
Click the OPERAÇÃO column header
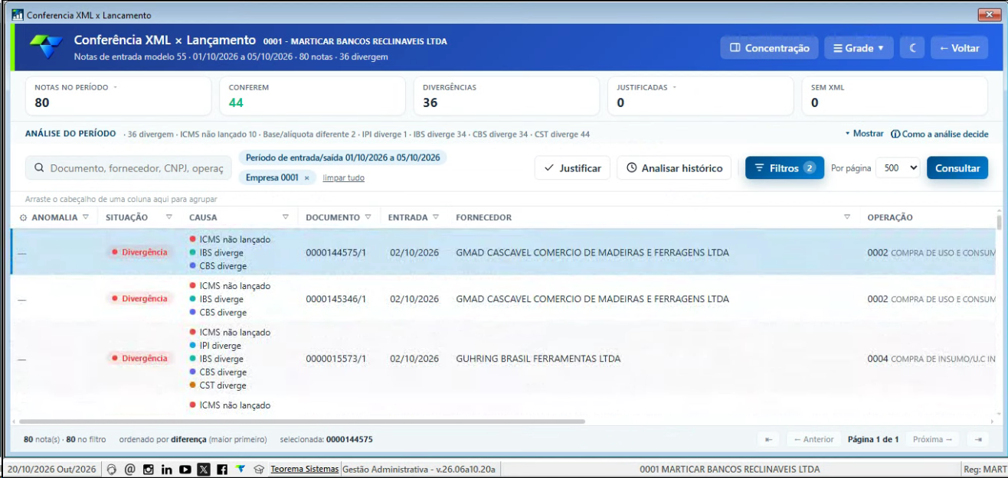point(889,217)
